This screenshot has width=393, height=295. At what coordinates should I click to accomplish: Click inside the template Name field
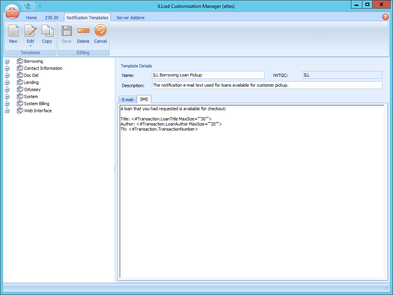(x=208, y=75)
